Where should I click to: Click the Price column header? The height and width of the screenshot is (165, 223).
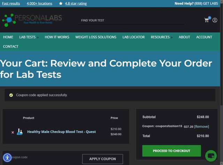click(x=114, y=118)
